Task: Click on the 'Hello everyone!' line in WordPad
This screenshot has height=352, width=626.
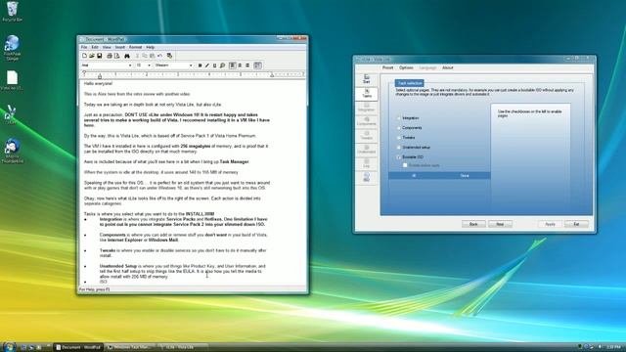Action: 98,84
